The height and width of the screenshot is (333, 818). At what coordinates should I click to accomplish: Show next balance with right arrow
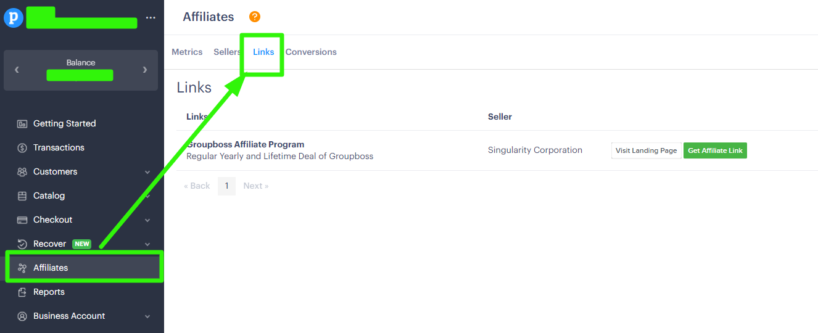pyautogui.click(x=145, y=70)
